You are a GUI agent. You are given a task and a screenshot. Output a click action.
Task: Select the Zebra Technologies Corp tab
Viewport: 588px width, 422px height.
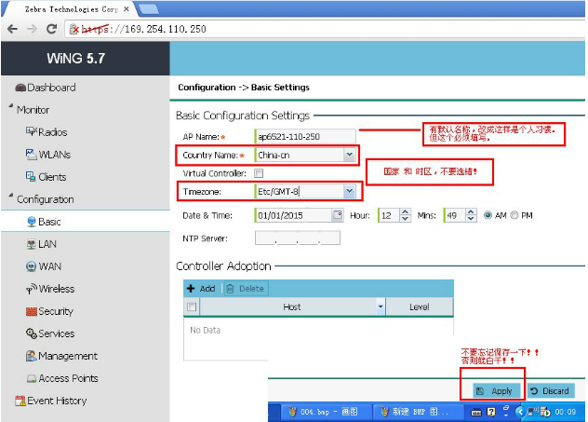pos(72,9)
